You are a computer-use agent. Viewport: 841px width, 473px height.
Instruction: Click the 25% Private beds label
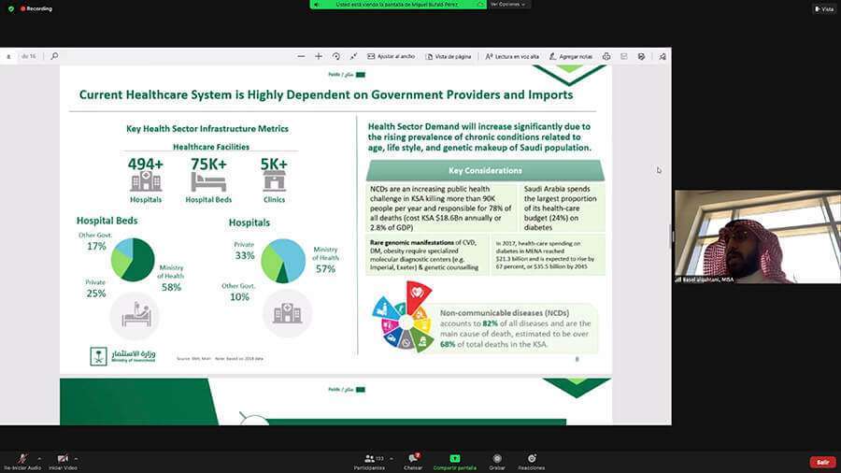(95, 289)
